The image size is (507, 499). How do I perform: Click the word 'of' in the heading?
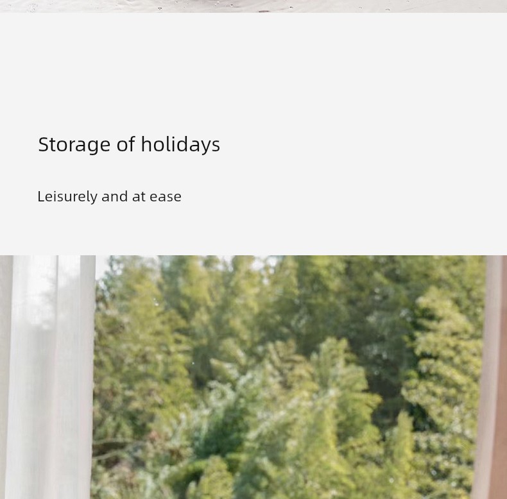pos(125,144)
